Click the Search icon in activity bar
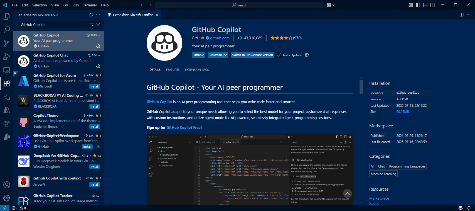475x211 pixels. point(7,30)
